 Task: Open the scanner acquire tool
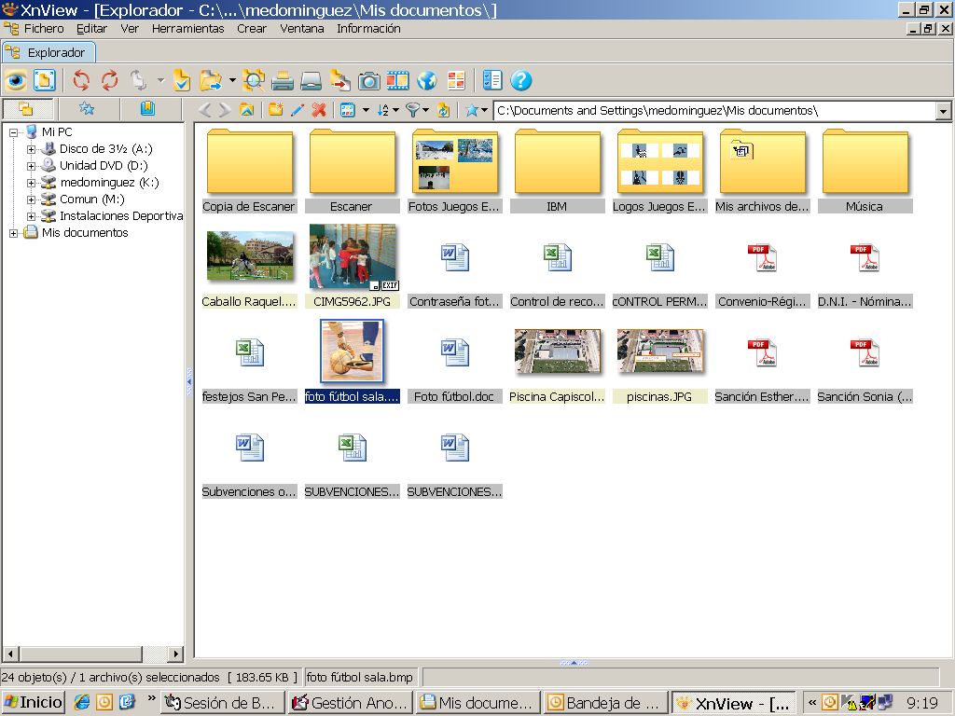pyautogui.click(x=311, y=81)
